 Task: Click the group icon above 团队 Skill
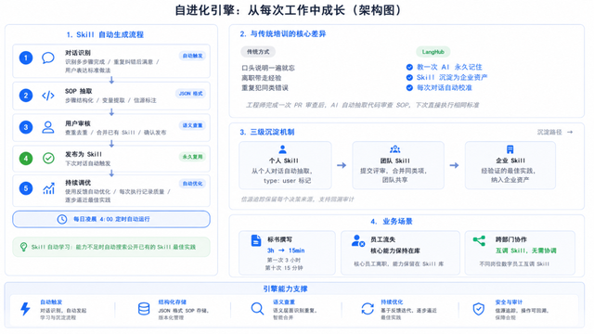coord(395,149)
